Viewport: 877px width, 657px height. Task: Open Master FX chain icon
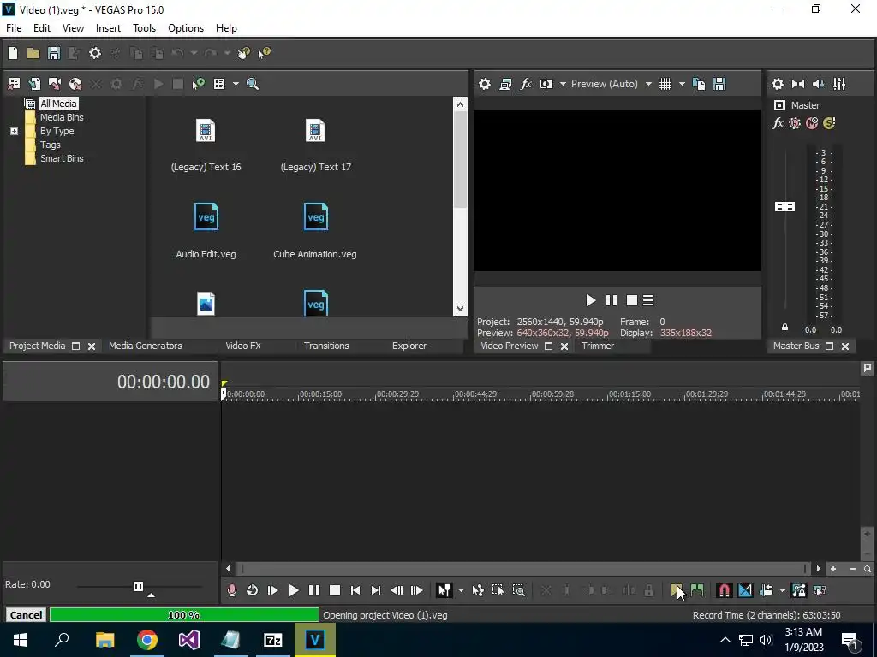[x=778, y=123]
